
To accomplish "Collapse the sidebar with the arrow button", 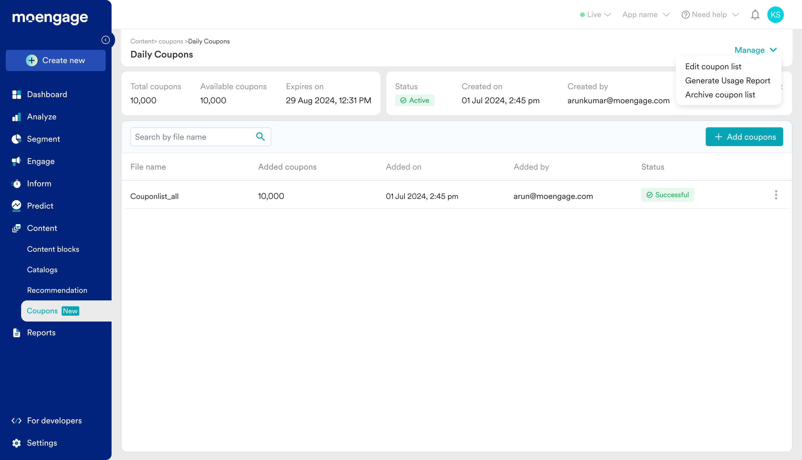I will pyautogui.click(x=106, y=40).
